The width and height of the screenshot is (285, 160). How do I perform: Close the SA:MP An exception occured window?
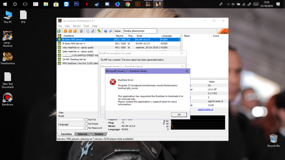(182, 53)
